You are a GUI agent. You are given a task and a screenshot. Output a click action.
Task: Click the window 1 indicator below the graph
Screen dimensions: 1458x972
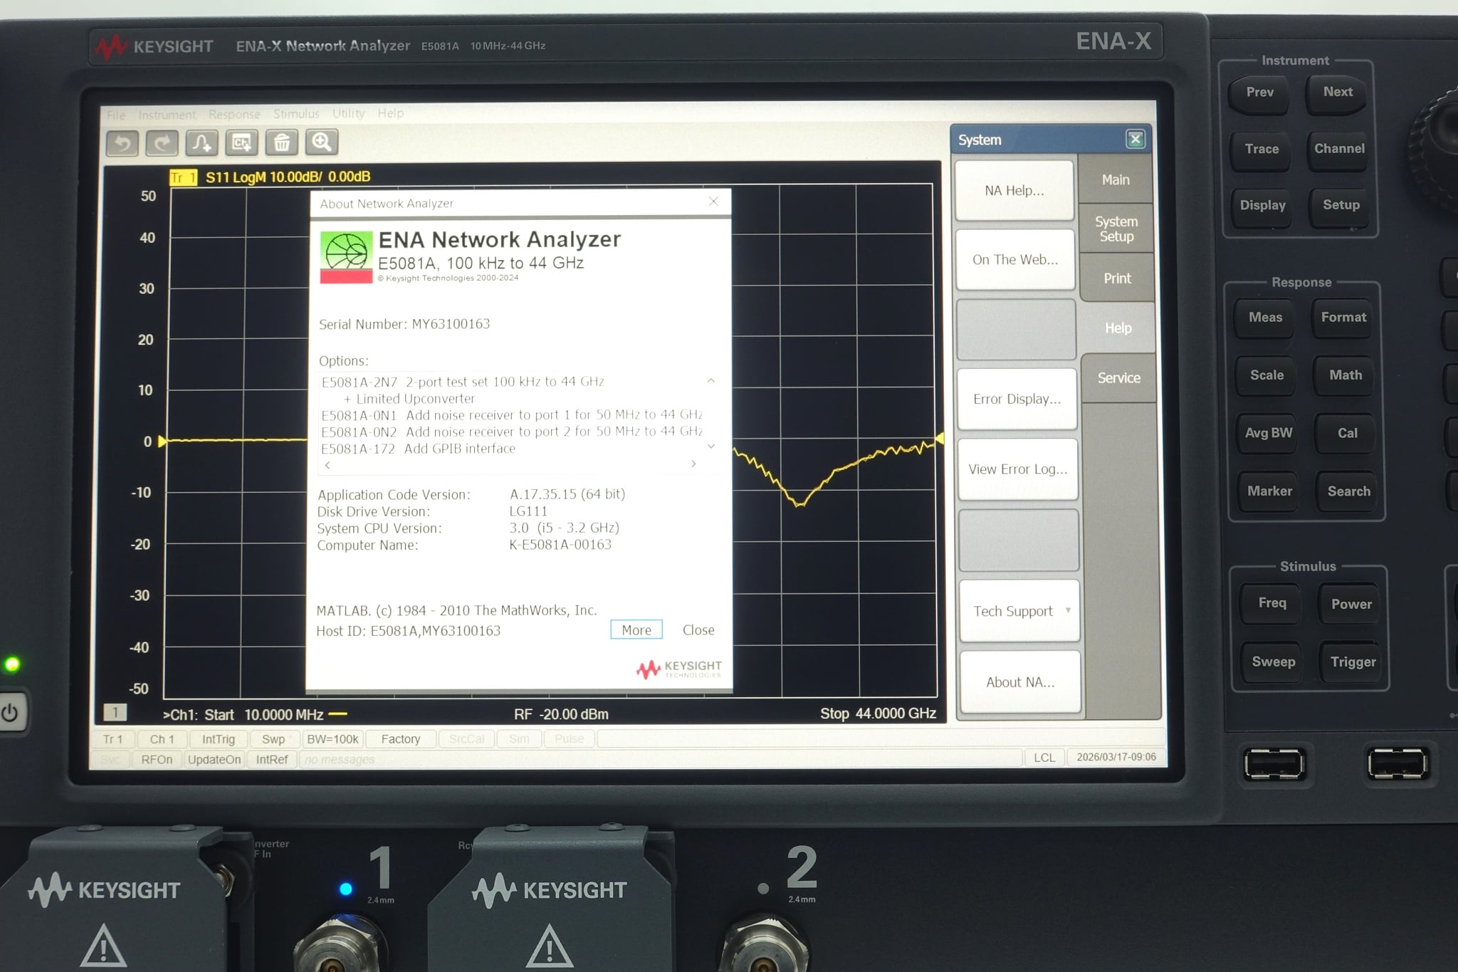[115, 712]
